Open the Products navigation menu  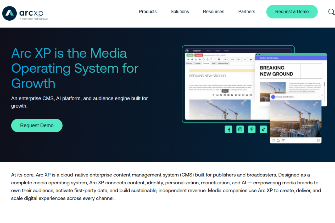click(x=148, y=12)
